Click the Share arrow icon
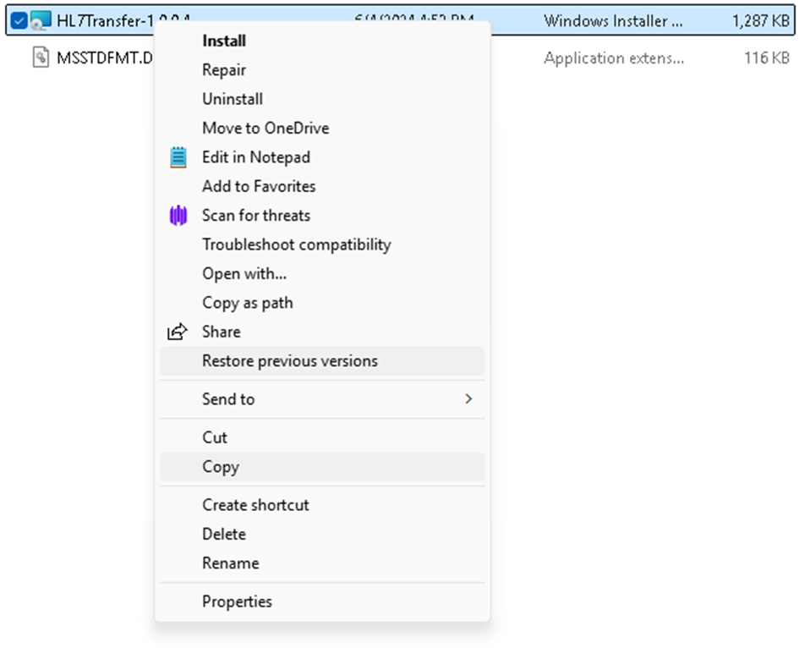This screenshot has width=810, height=648. (178, 332)
